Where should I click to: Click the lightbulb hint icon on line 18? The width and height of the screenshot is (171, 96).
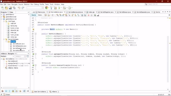click(x=33, y=29)
